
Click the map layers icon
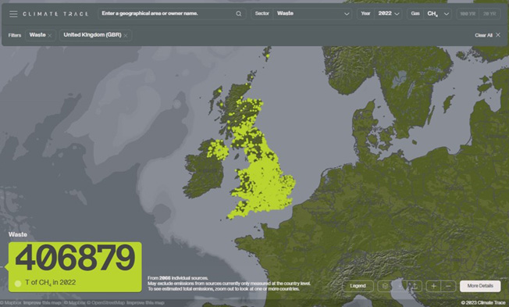click(385, 286)
